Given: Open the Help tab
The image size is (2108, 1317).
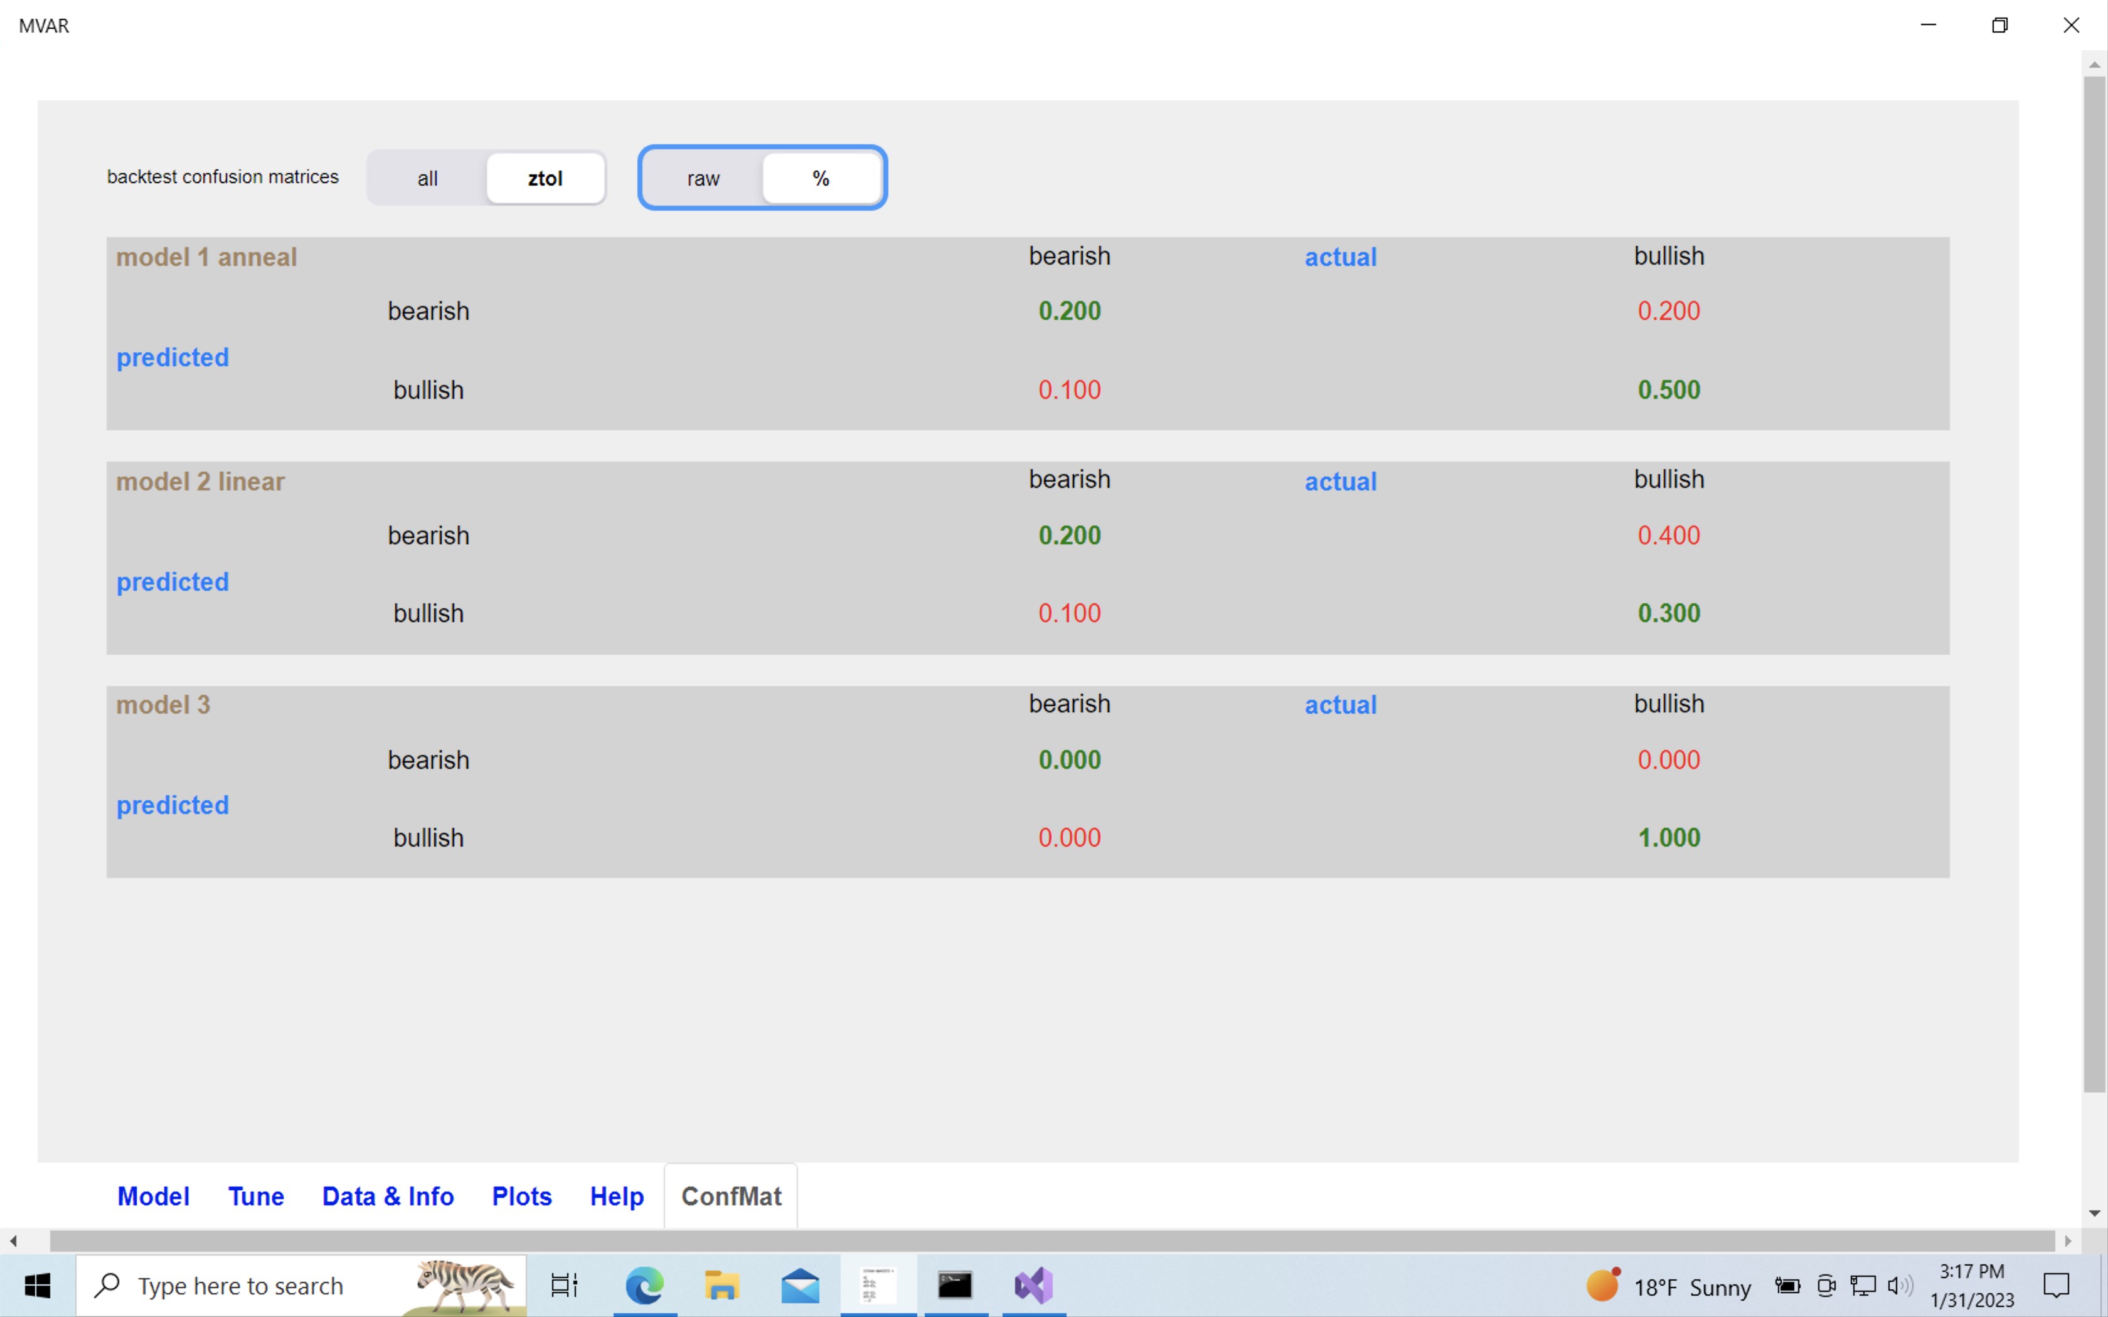Looking at the screenshot, I should click(617, 1196).
